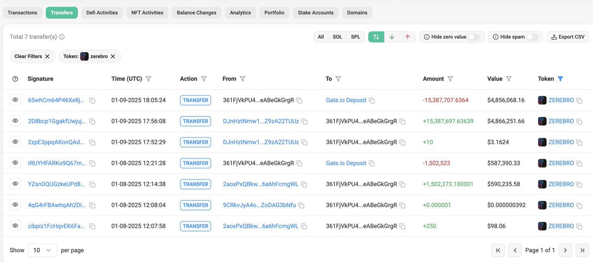Open address link 9CRkvJyA4o...ZoDAG3bNfu
This screenshot has height=262, width=593.
[x=259, y=205]
